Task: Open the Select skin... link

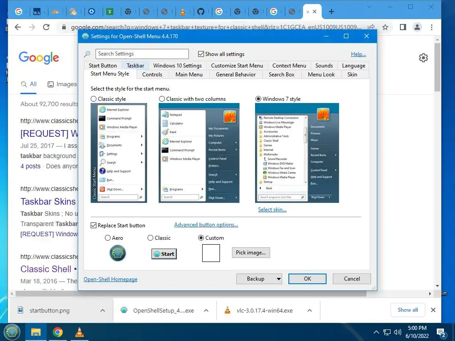Action: [x=272, y=210]
